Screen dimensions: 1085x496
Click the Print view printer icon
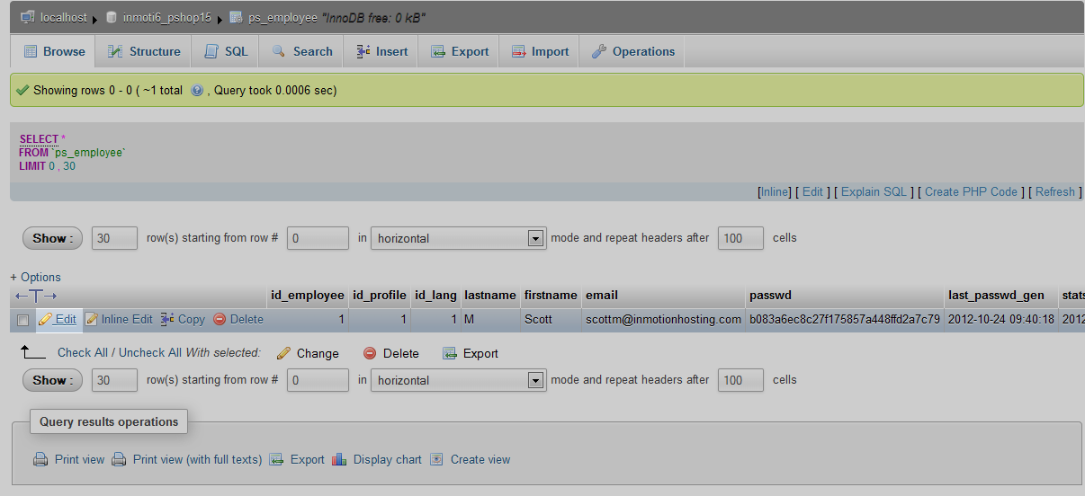click(x=40, y=460)
